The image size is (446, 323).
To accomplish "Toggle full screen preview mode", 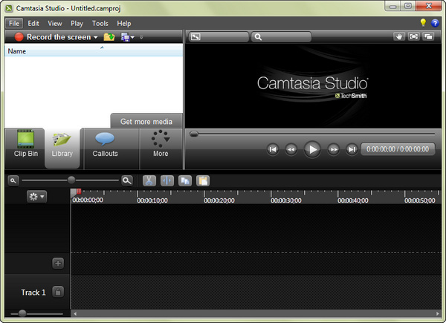I will (414, 36).
